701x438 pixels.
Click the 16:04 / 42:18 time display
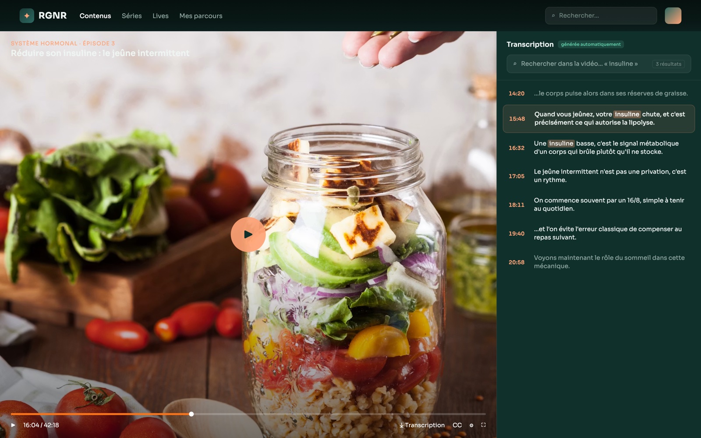tap(41, 425)
